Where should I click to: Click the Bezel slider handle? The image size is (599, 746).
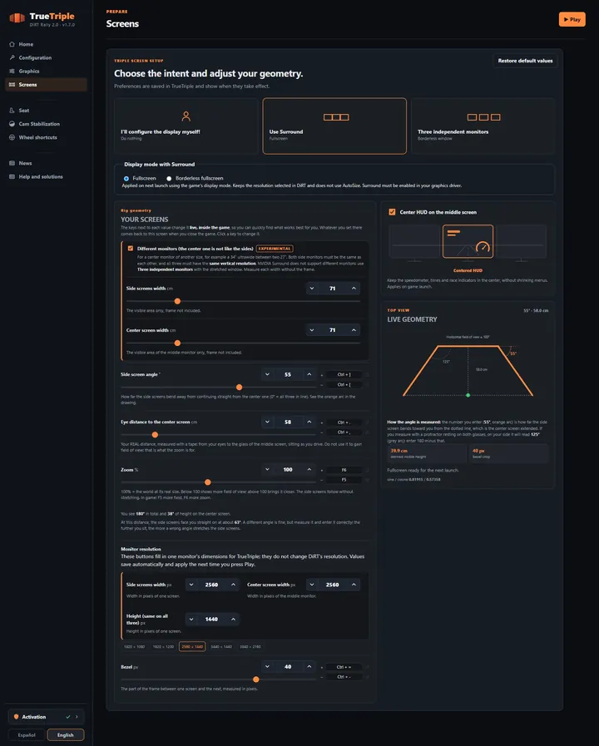click(x=256, y=679)
